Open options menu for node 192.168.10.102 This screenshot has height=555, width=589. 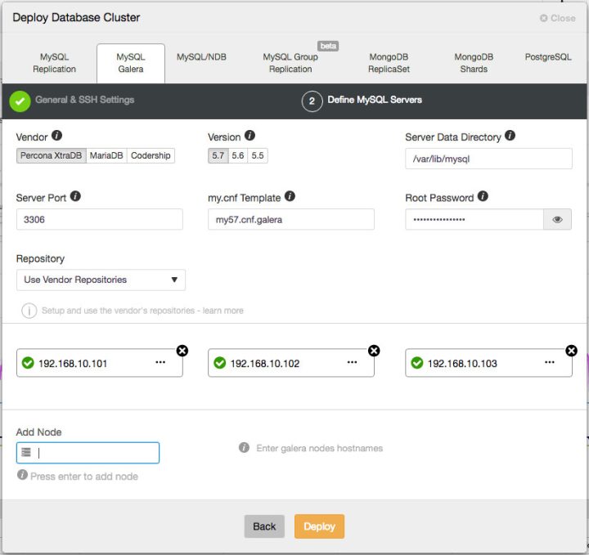tap(352, 362)
